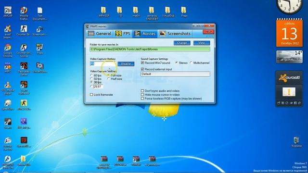
Task: Select the VirtualDub gear-icon shortcut
Action: tap(39, 68)
